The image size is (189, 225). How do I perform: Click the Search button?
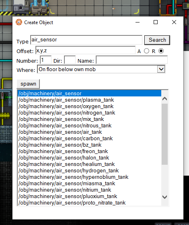tap(157, 40)
